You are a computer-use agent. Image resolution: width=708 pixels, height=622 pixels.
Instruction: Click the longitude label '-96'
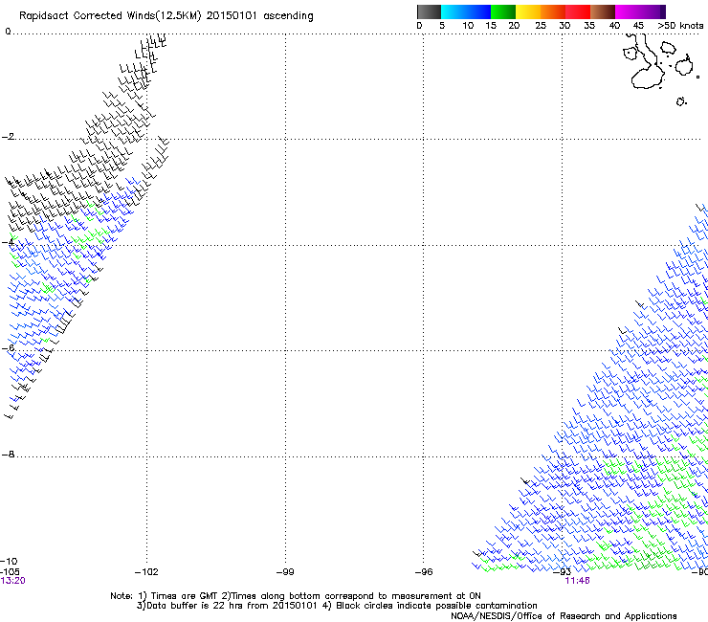[x=424, y=572]
